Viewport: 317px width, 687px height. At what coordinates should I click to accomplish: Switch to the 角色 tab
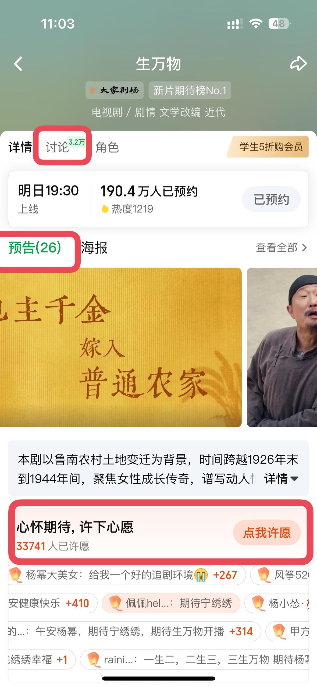click(107, 147)
